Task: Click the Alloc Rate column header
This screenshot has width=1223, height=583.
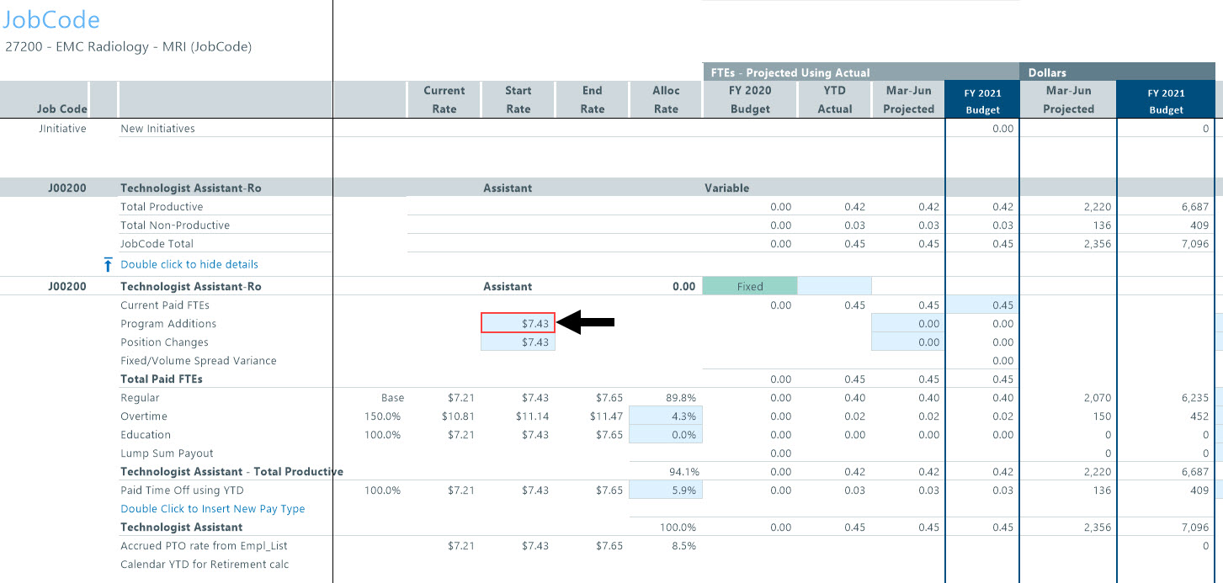Action: pyautogui.click(x=665, y=99)
